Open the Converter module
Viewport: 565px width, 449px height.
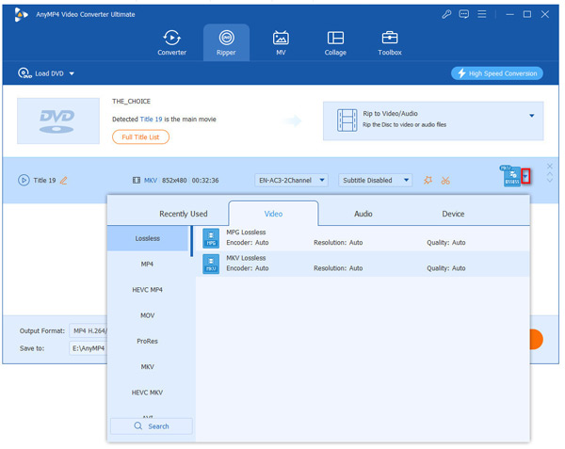point(171,41)
